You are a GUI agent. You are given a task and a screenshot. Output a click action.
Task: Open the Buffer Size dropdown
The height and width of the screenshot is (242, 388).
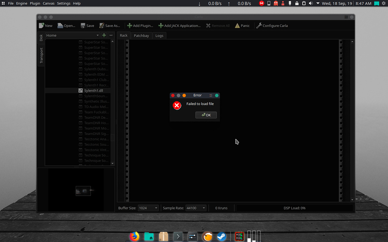tap(148, 208)
